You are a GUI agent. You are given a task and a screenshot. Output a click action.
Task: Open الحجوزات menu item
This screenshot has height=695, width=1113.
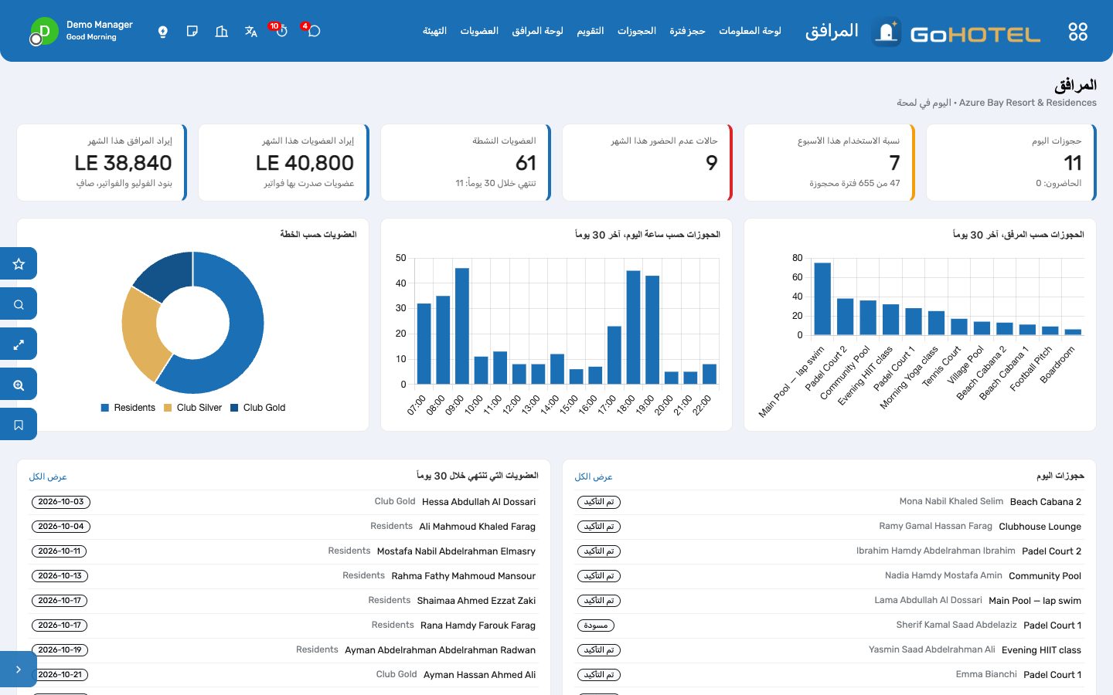click(637, 31)
